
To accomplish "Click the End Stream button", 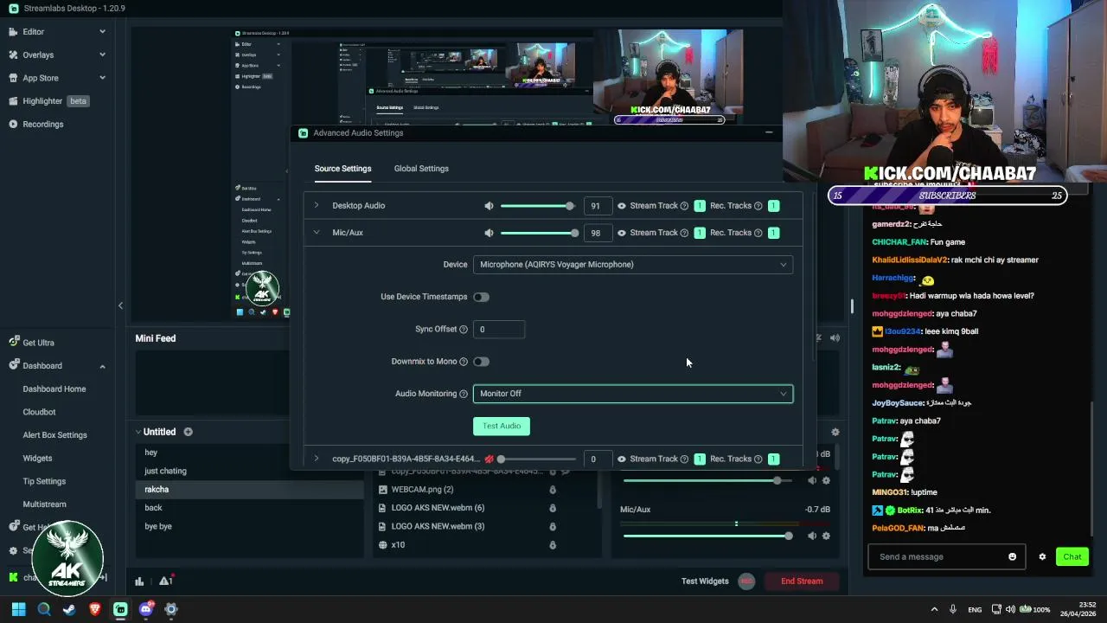I will [x=802, y=581].
